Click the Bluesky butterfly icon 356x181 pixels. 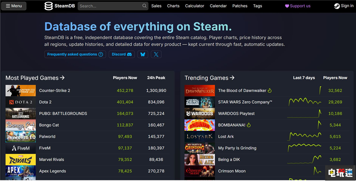coord(143,54)
